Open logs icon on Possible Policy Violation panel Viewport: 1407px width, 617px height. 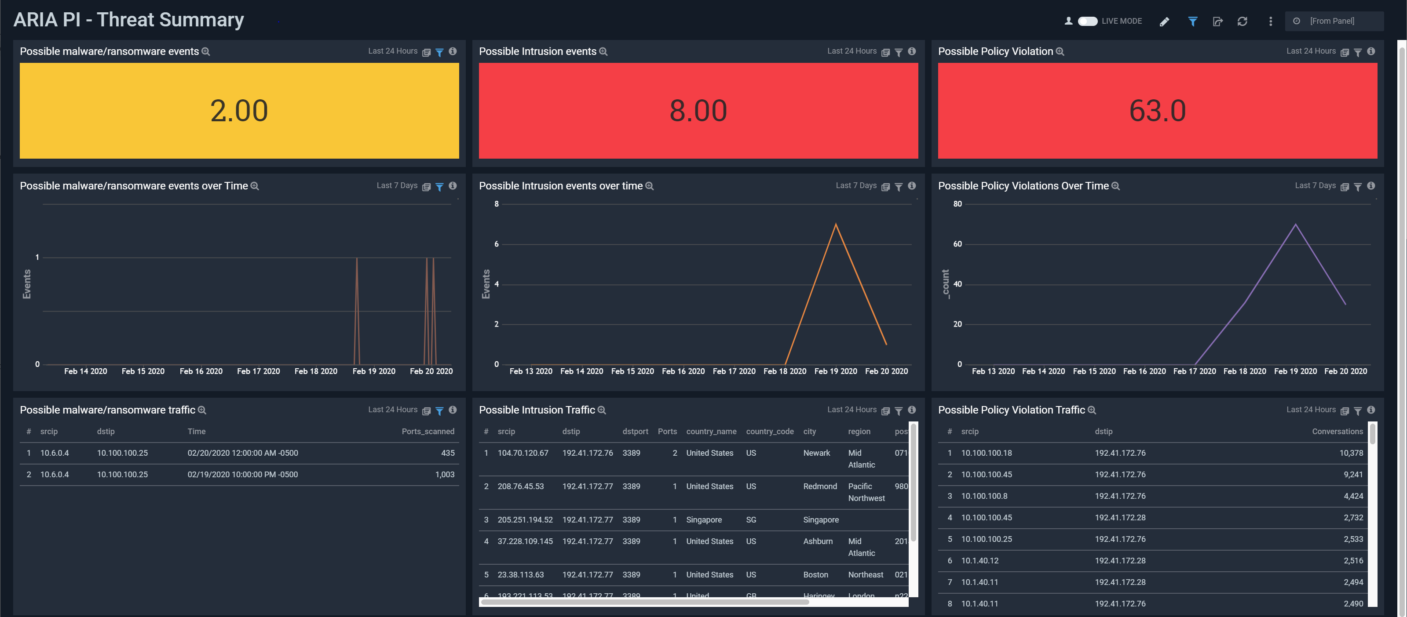pyautogui.click(x=1345, y=52)
